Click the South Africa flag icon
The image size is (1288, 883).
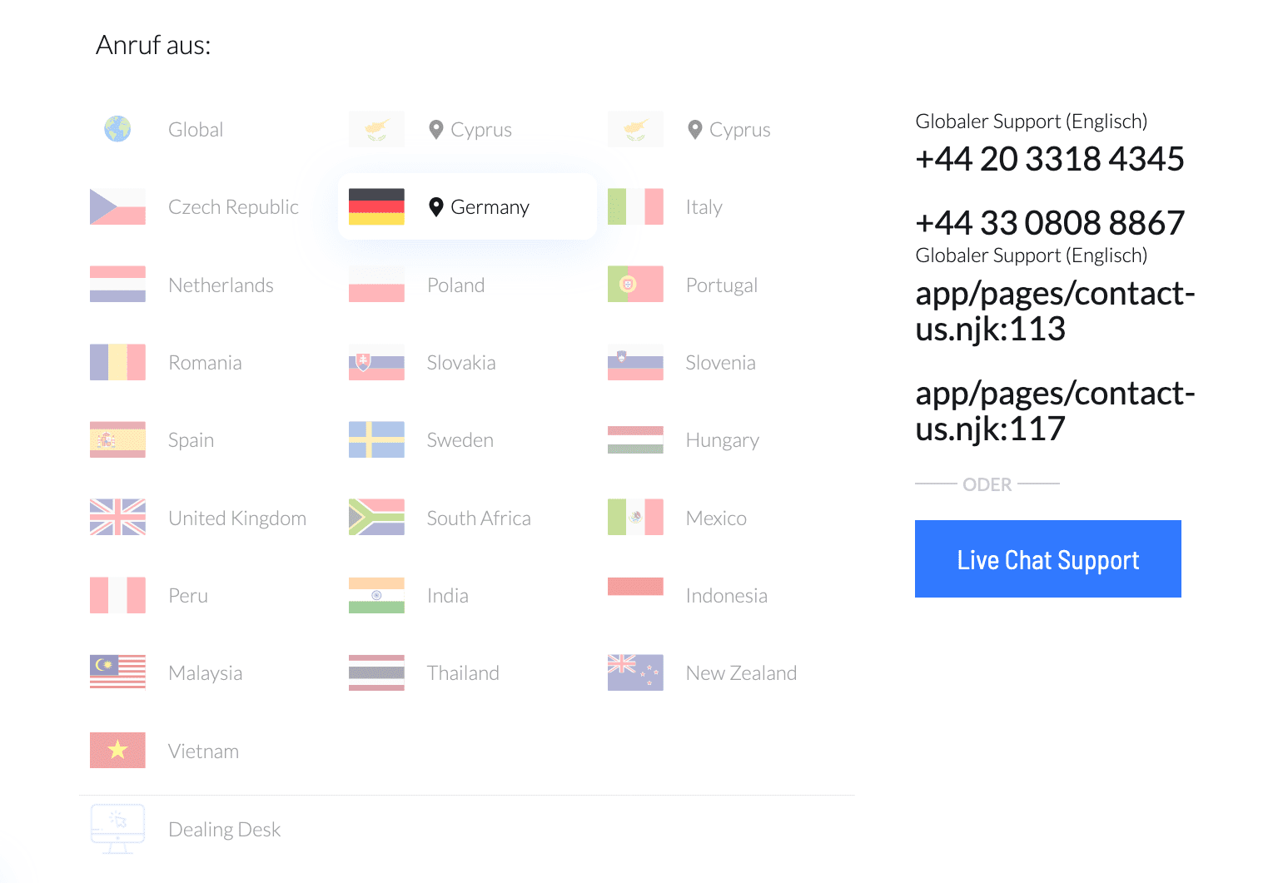point(376,518)
